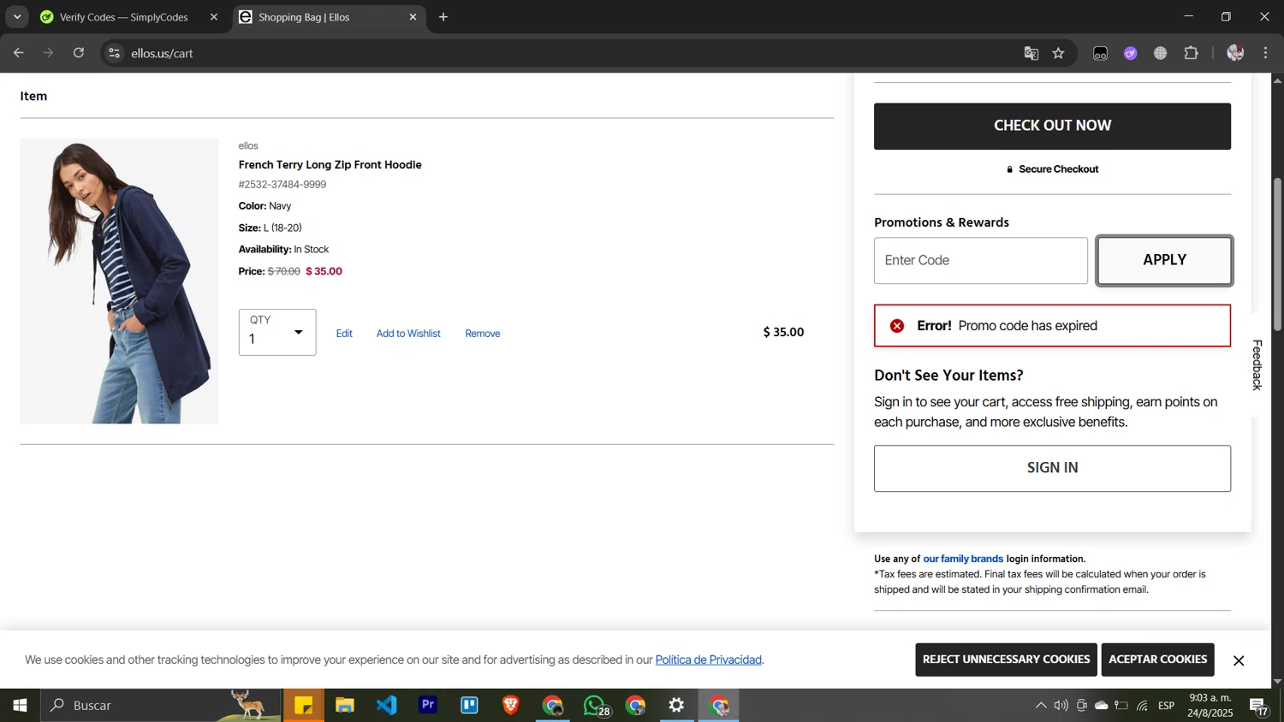Open Politica de Privacidad link
Image resolution: width=1284 pixels, height=722 pixels.
(x=708, y=660)
